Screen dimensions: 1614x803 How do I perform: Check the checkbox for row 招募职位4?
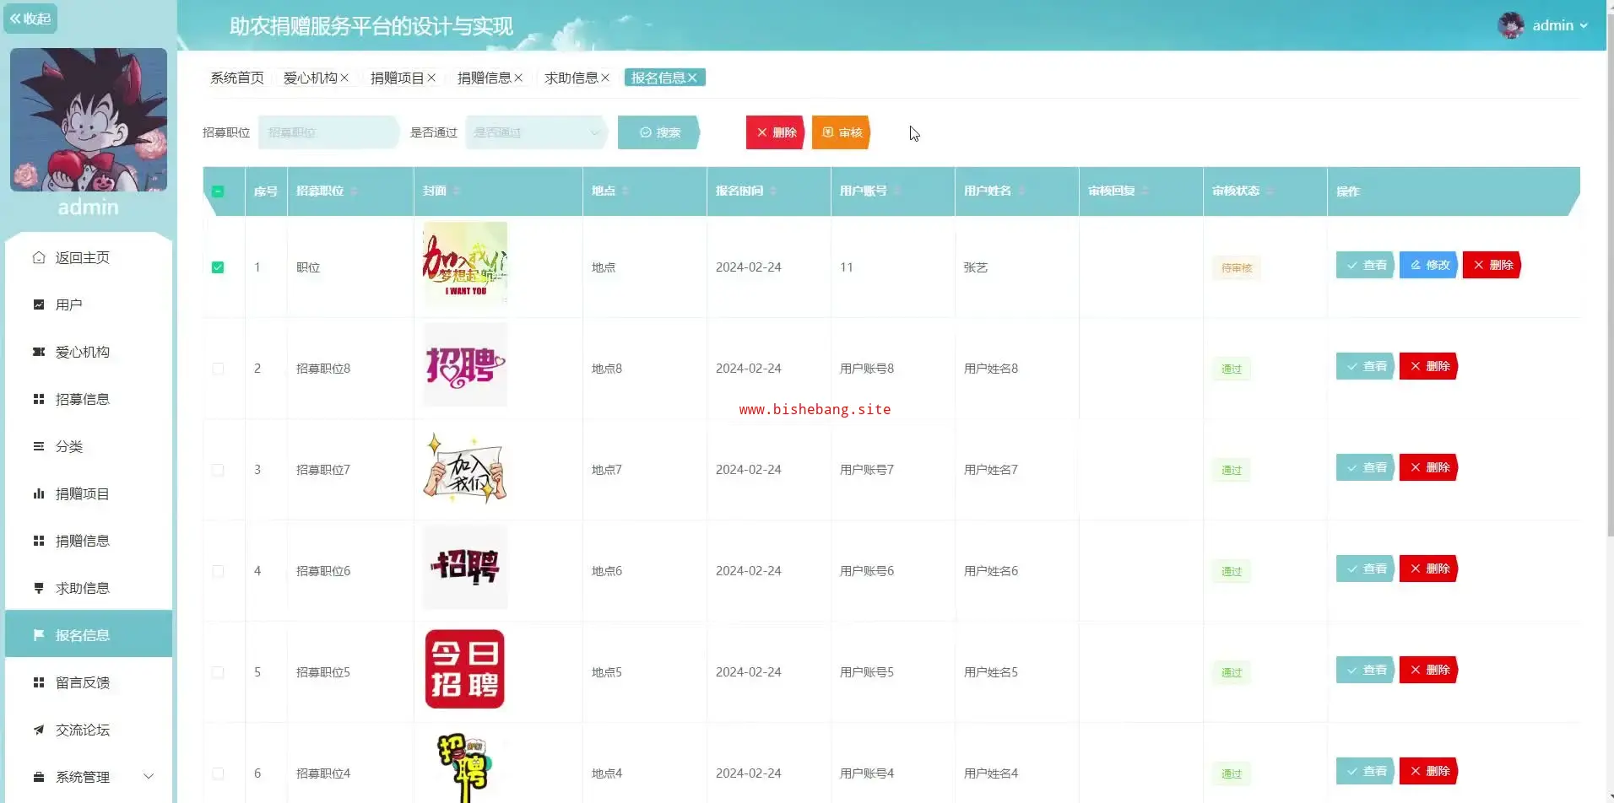(218, 773)
